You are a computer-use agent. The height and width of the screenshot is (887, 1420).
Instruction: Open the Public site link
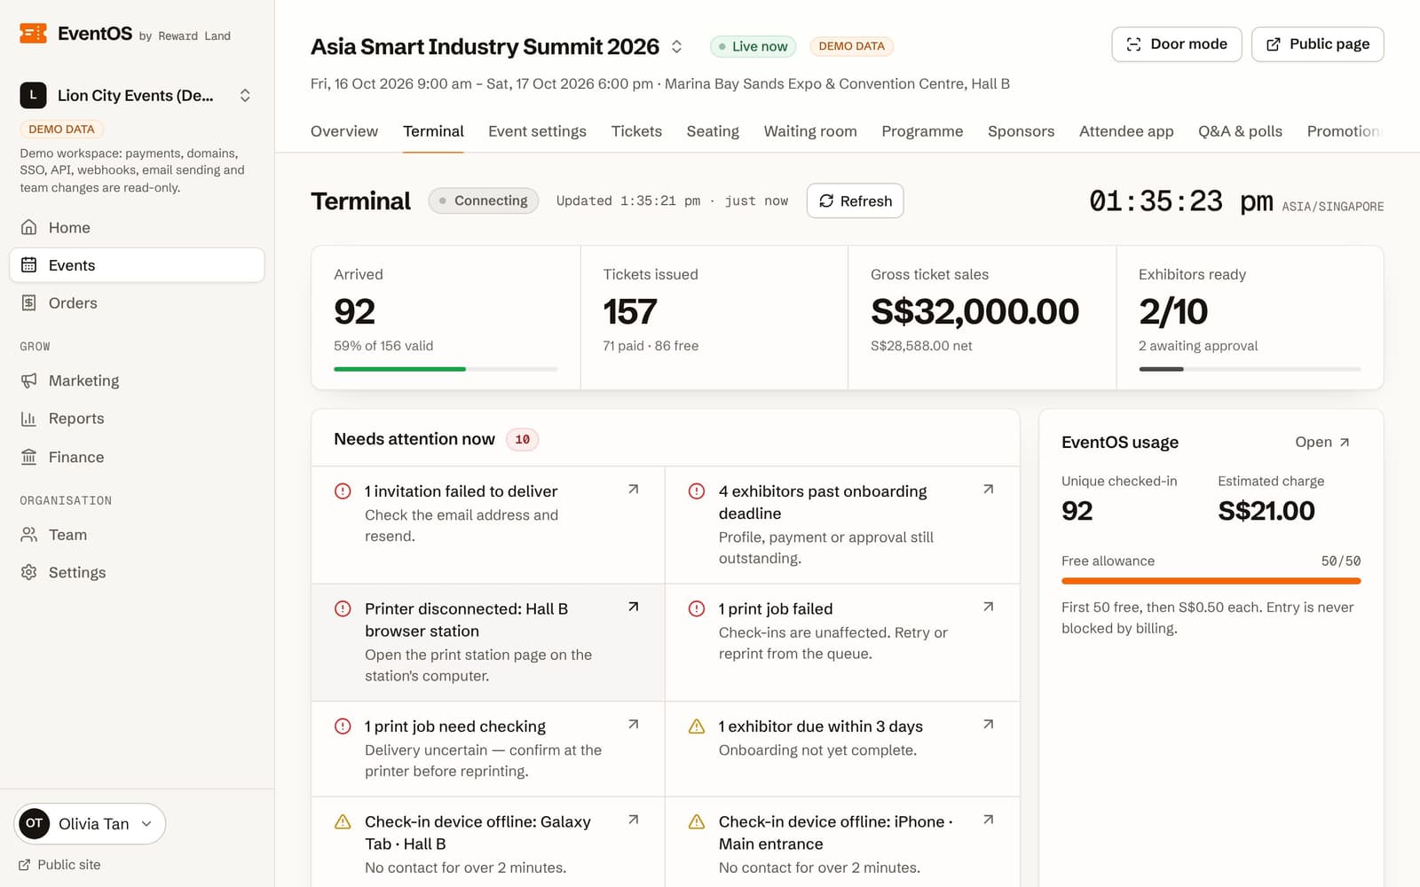(x=59, y=865)
